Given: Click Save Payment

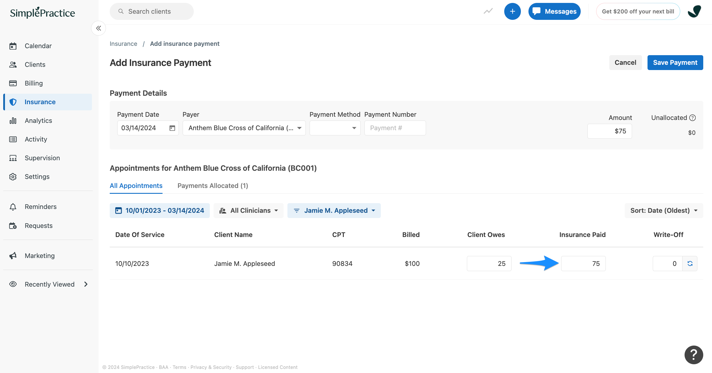Looking at the screenshot, I should pyautogui.click(x=675, y=62).
